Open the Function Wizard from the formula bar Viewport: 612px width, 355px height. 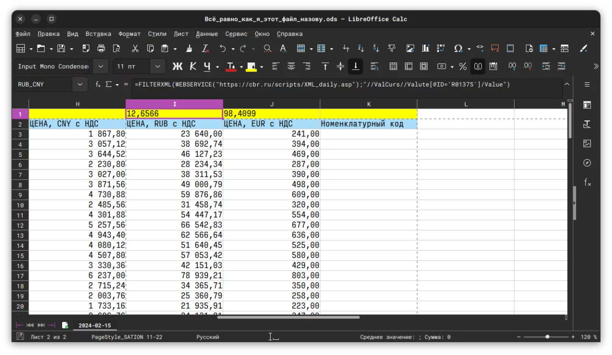click(98, 84)
